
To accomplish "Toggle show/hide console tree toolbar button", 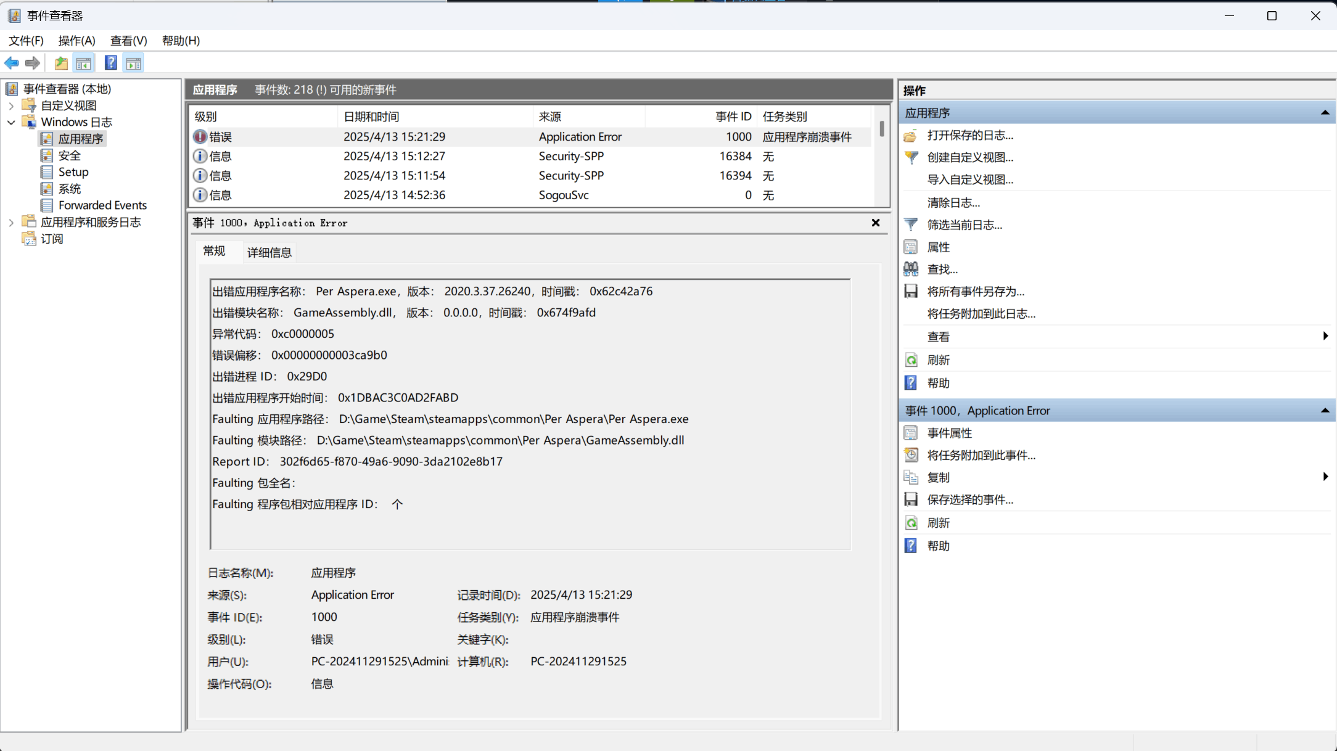I will 83,63.
